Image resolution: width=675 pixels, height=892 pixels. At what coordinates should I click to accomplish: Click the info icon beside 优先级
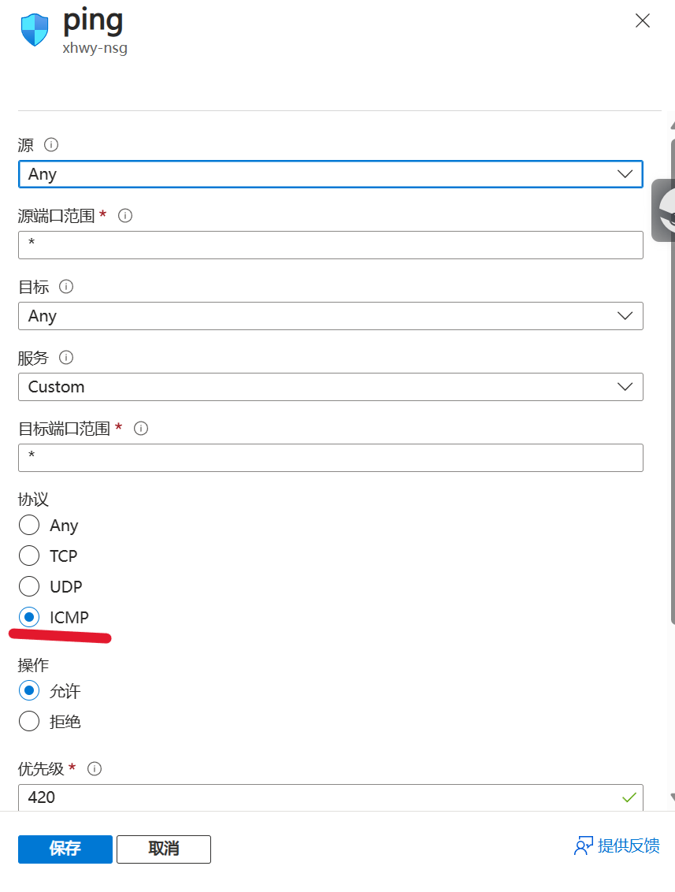95,768
